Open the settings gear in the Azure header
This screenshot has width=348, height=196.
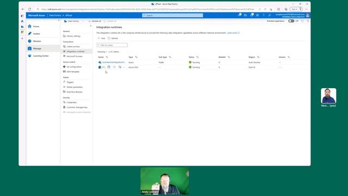coord(257,15)
